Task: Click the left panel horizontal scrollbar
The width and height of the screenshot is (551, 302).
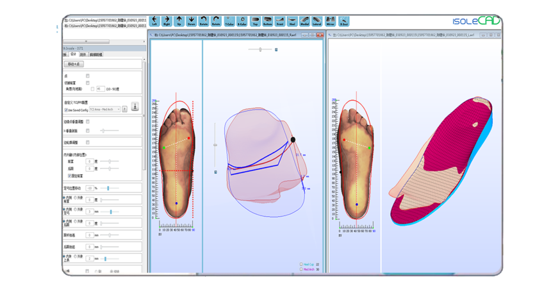Action: tap(86, 42)
